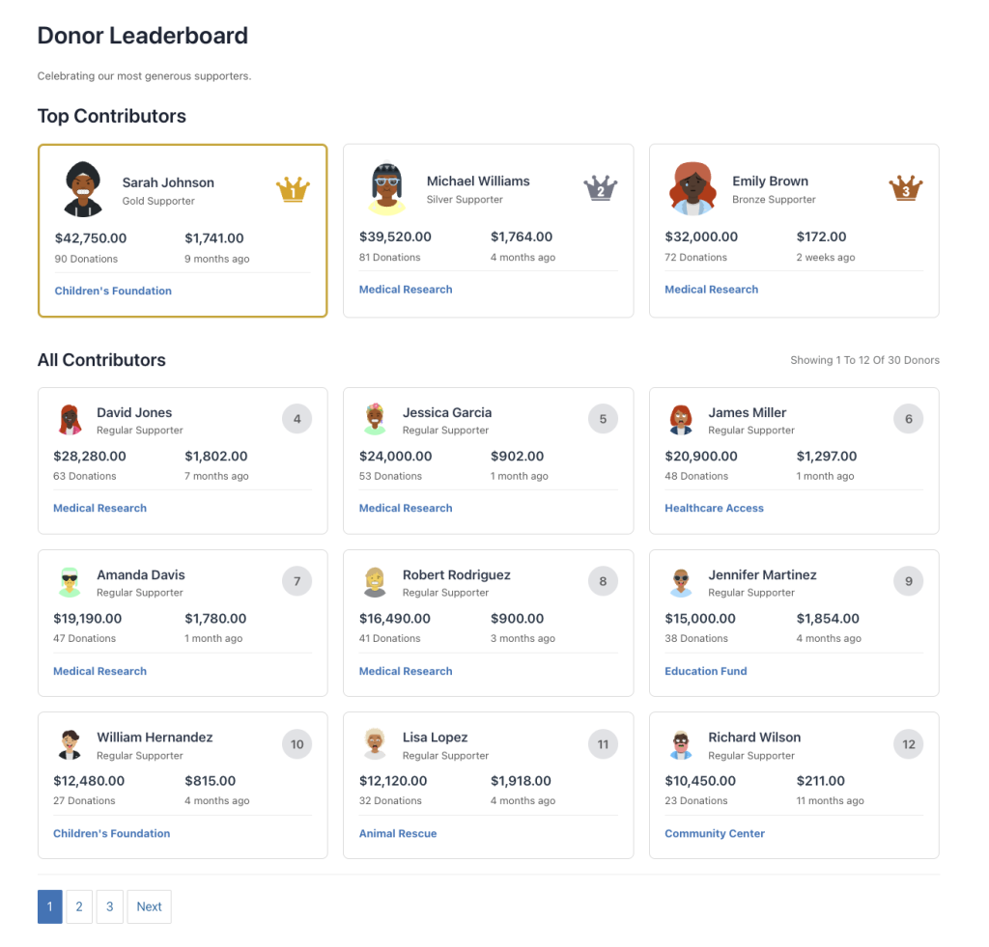989x947 pixels.
Task: Open the Children's Foundation link on Sarah's card
Action: pyautogui.click(x=113, y=291)
